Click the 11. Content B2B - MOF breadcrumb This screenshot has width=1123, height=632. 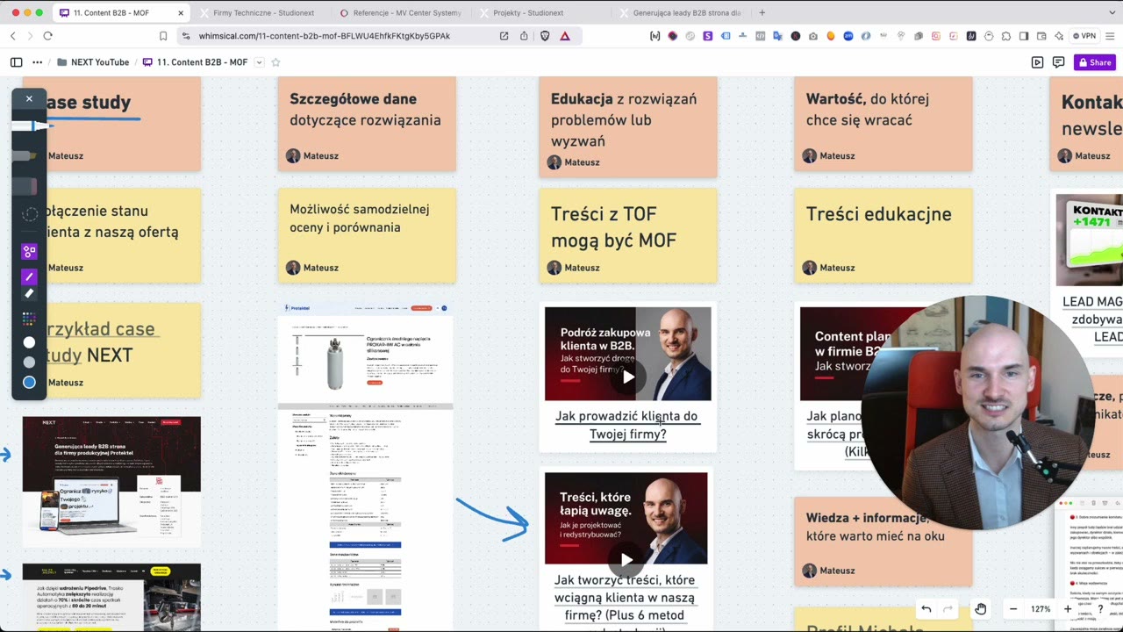(195, 62)
